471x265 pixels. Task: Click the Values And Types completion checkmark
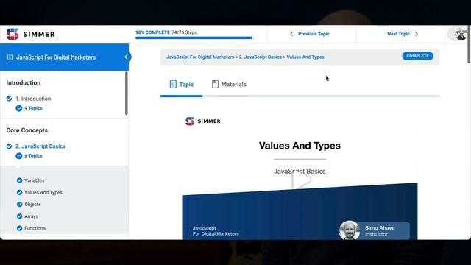point(20,192)
